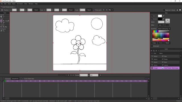
Task: Reset the layer Angle value
Action: [x=89, y=10]
